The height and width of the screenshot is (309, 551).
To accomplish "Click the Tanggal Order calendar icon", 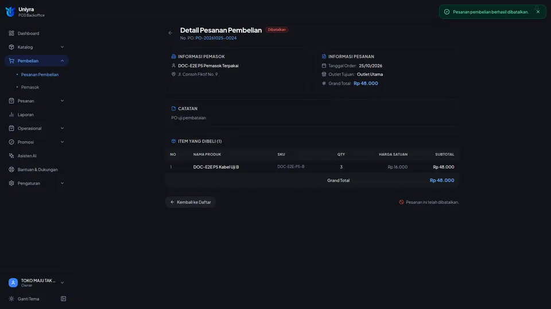I will click(x=324, y=66).
